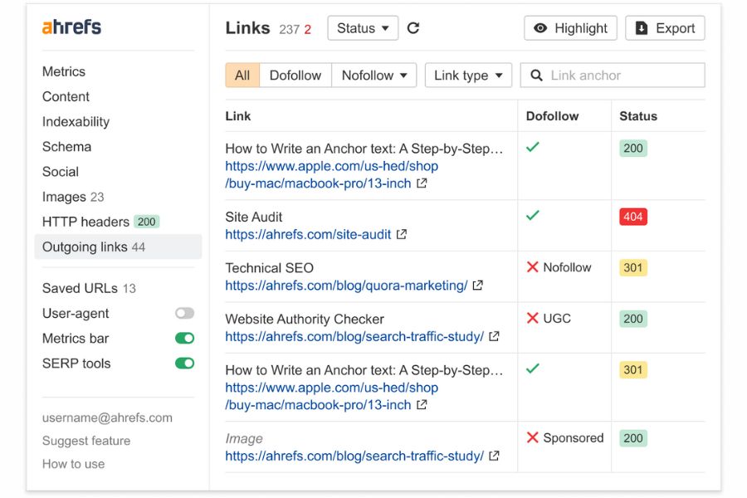Image resolution: width=747 pixels, height=498 pixels.
Task: Open the quora-marketing blog URL
Action: [x=346, y=285]
